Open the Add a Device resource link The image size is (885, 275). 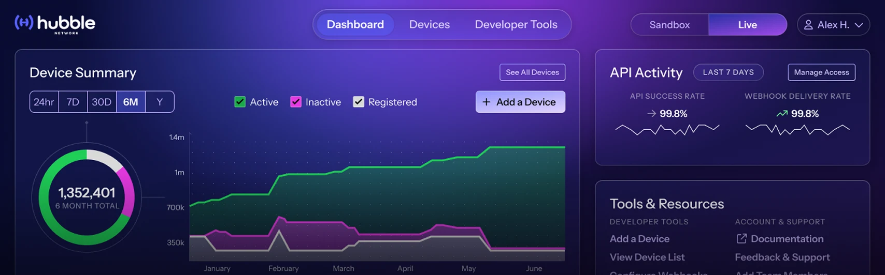639,239
